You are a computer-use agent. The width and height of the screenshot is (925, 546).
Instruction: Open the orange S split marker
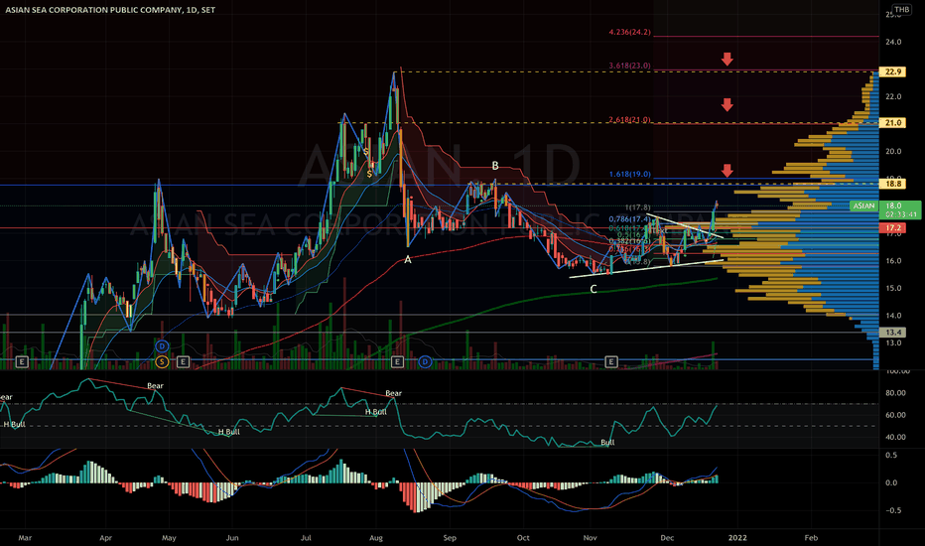point(162,361)
